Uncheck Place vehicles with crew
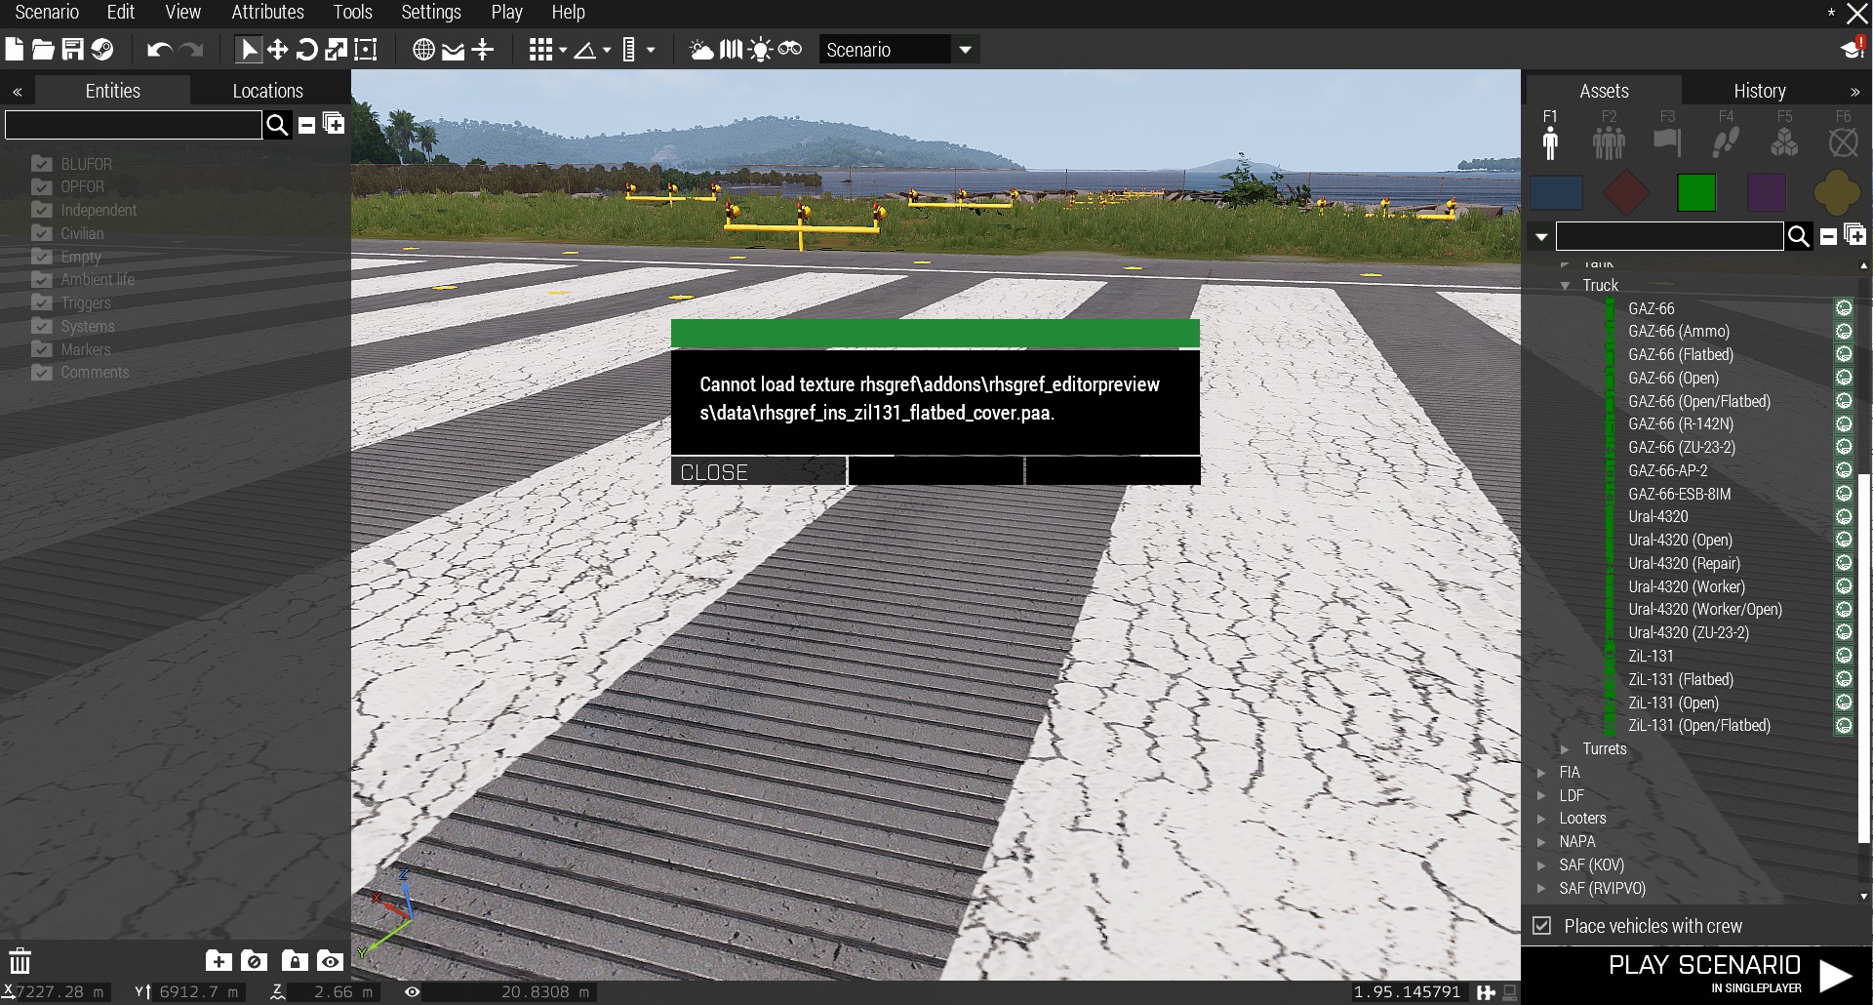This screenshot has height=1005, width=1873. click(x=1541, y=925)
